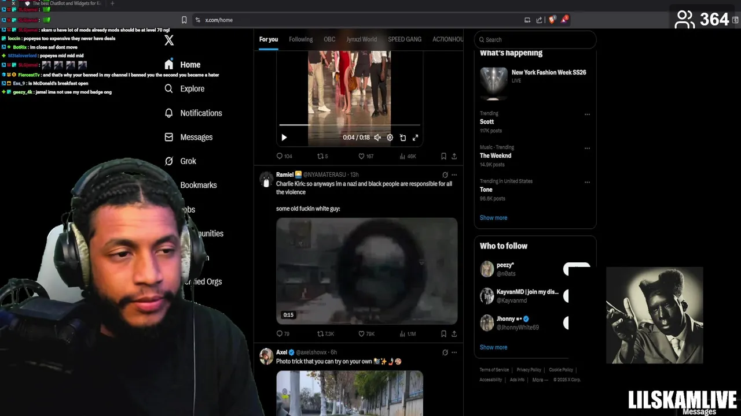Image resolution: width=741 pixels, height=416 pixels.
Task: Open Ramiel's profile avatar
Action: 266,179
